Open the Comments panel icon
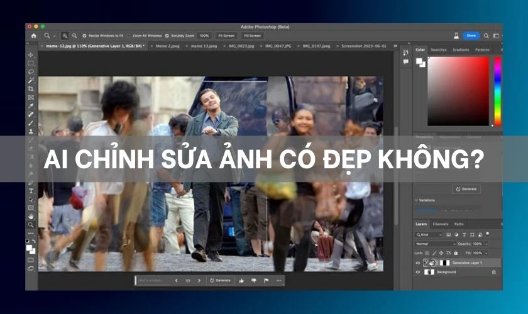The image size is (528, 314). (x=405, y=62)
